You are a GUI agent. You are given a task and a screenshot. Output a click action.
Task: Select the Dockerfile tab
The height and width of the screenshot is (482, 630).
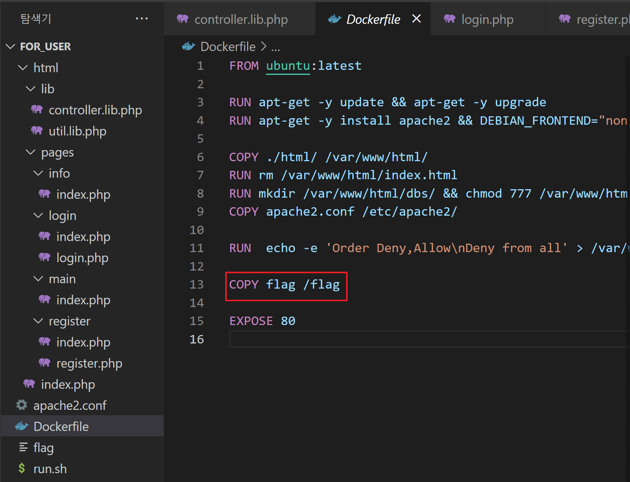372,19
